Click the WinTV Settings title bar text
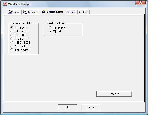Image resolution: width=163 pixels, height=116 pixels. 19,4
